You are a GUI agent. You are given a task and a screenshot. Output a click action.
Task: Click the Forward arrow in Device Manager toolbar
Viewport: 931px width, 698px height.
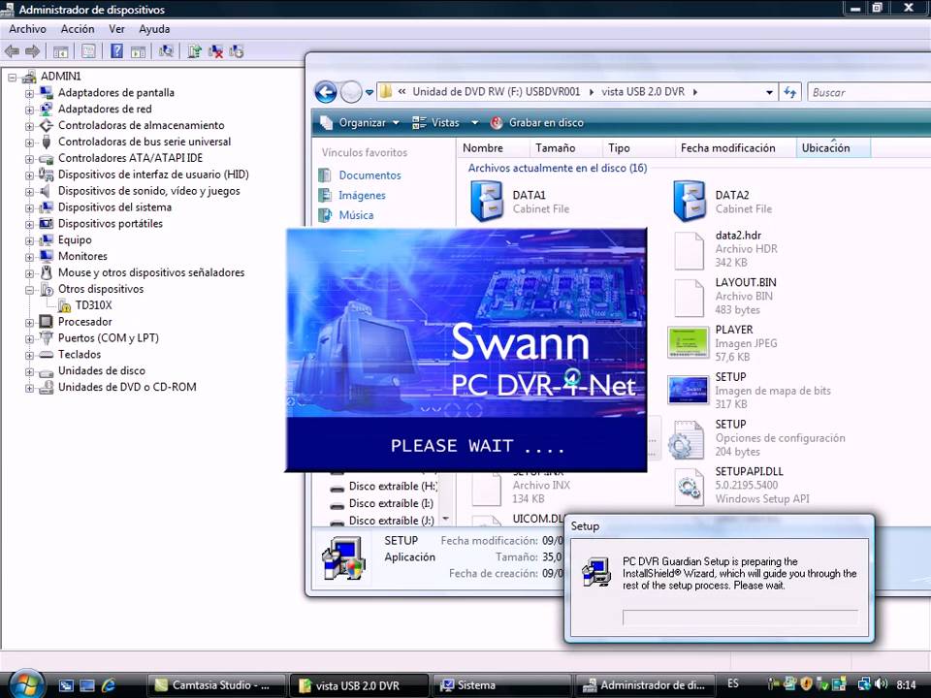(x=32, y=51)
